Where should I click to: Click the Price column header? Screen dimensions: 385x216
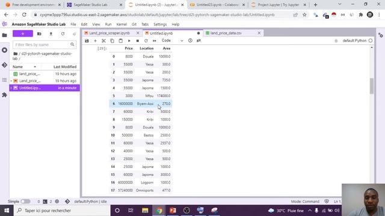point(129,49)
